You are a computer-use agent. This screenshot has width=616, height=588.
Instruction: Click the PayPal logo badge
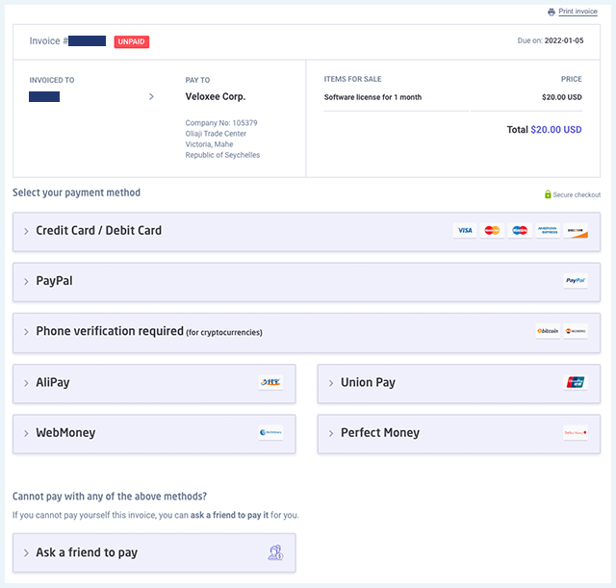click(576, 281)
